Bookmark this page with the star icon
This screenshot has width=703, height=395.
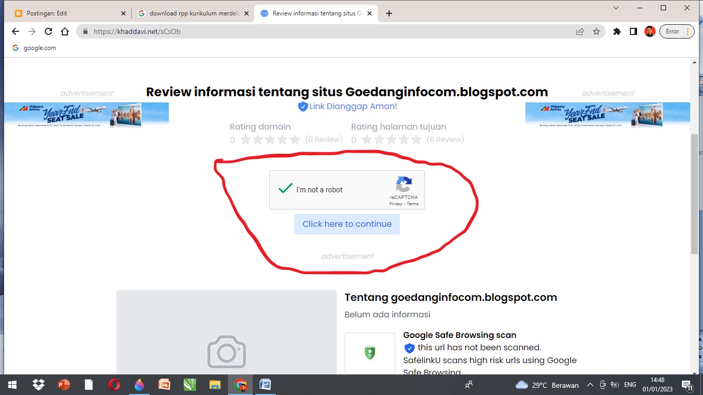point(596,31)
